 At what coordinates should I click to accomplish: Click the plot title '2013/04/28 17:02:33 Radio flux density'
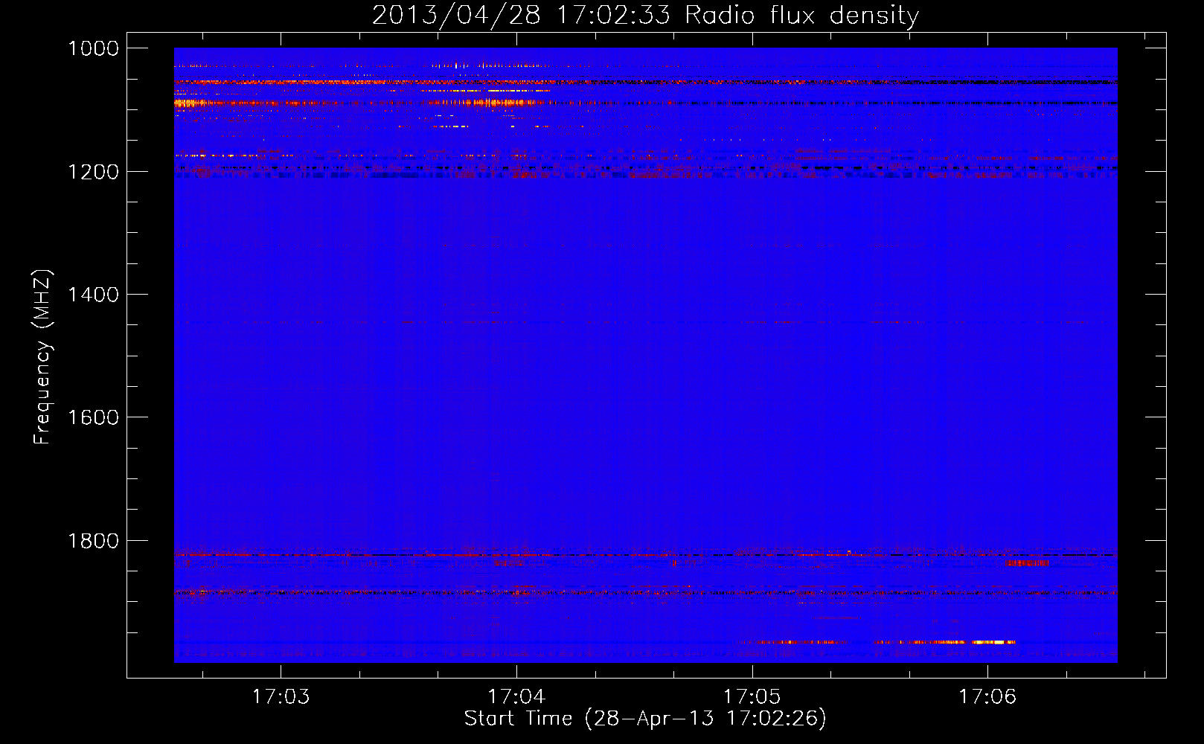(x=645, y=15)
